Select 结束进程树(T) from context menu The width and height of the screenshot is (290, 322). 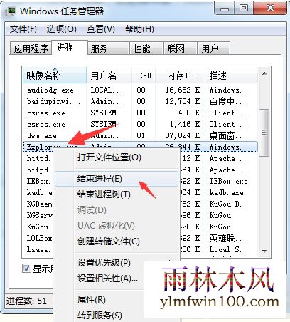[117, 194]
